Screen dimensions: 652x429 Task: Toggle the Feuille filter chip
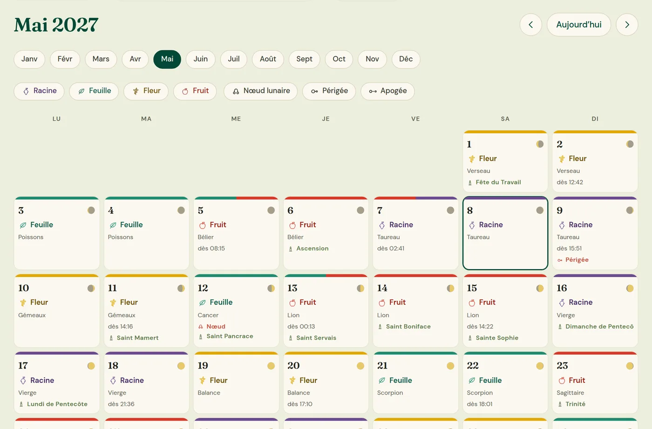[x=94, y=91]
